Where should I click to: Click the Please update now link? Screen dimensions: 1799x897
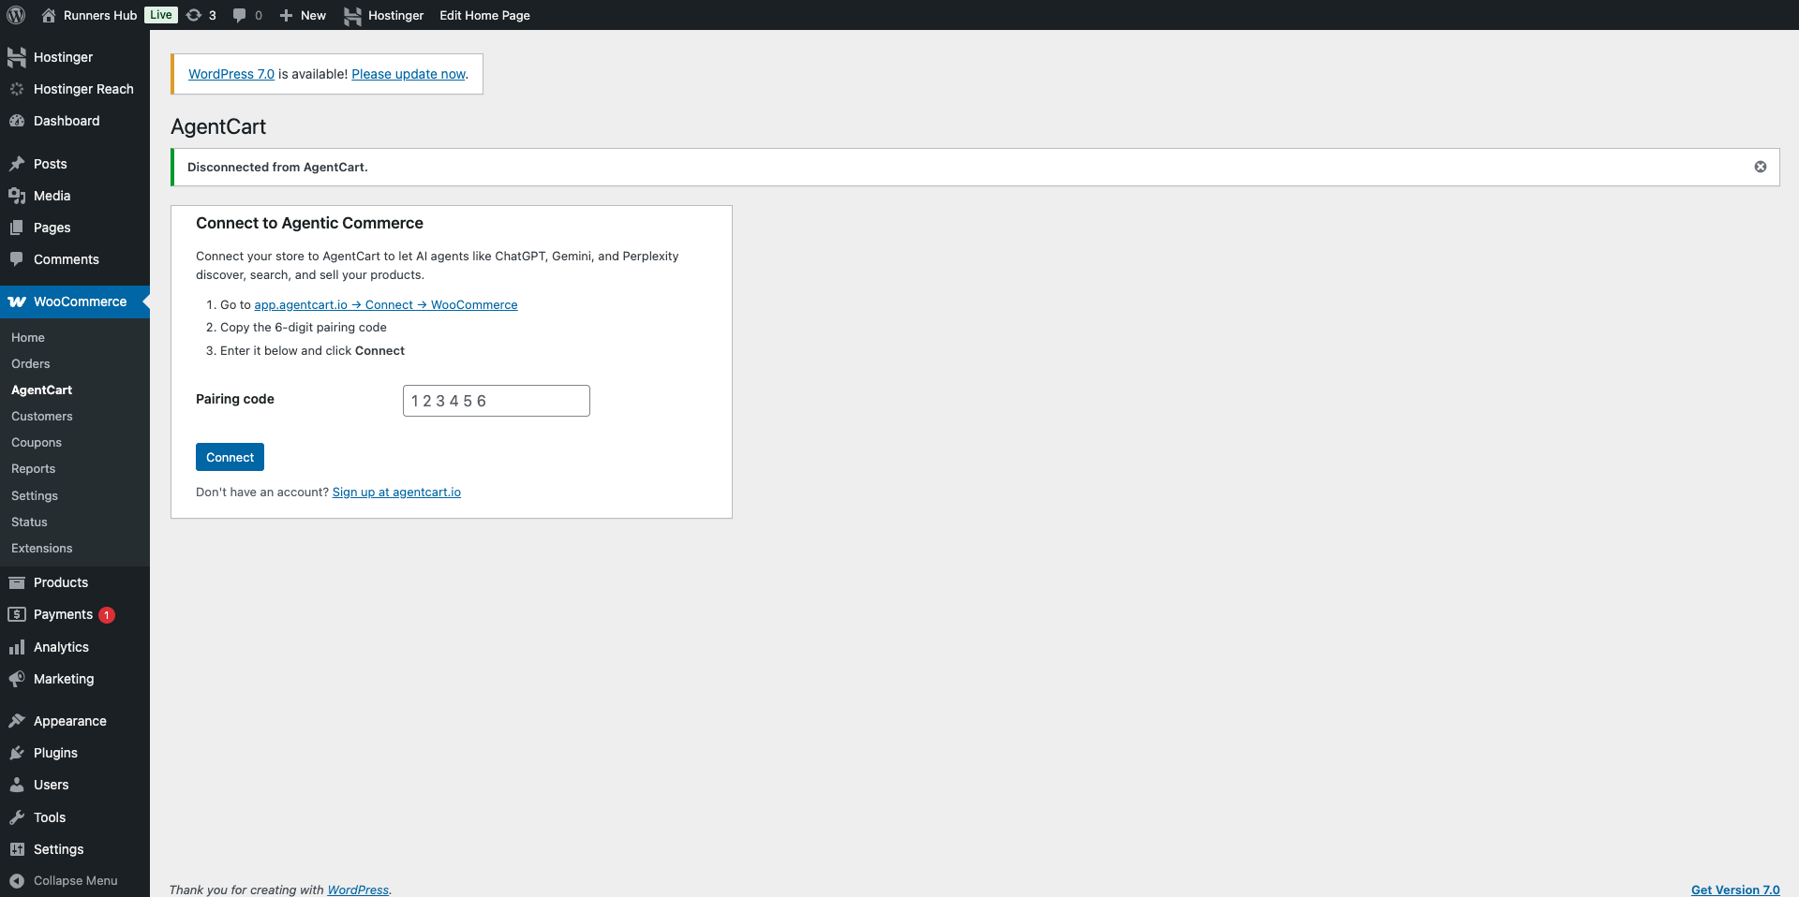tap(409, 74)
